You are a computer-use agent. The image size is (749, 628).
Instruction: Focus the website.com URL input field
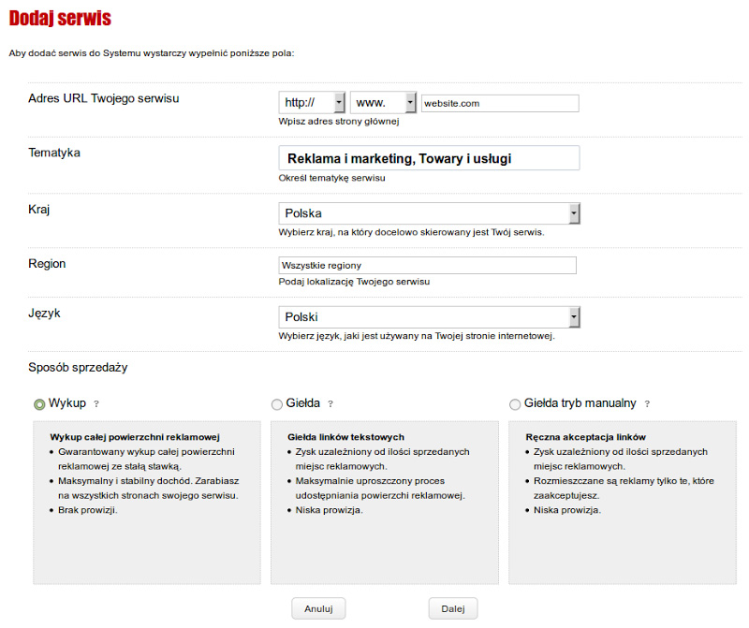500,103
